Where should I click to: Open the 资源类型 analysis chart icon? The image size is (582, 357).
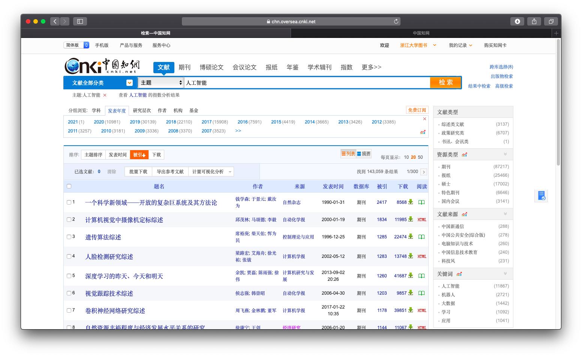(x=465, y=154)
